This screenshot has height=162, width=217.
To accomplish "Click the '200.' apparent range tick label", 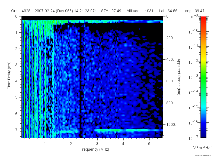I will [x=170, y=38].
